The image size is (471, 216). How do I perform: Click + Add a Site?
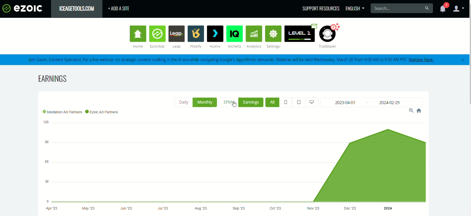(119, 9)
